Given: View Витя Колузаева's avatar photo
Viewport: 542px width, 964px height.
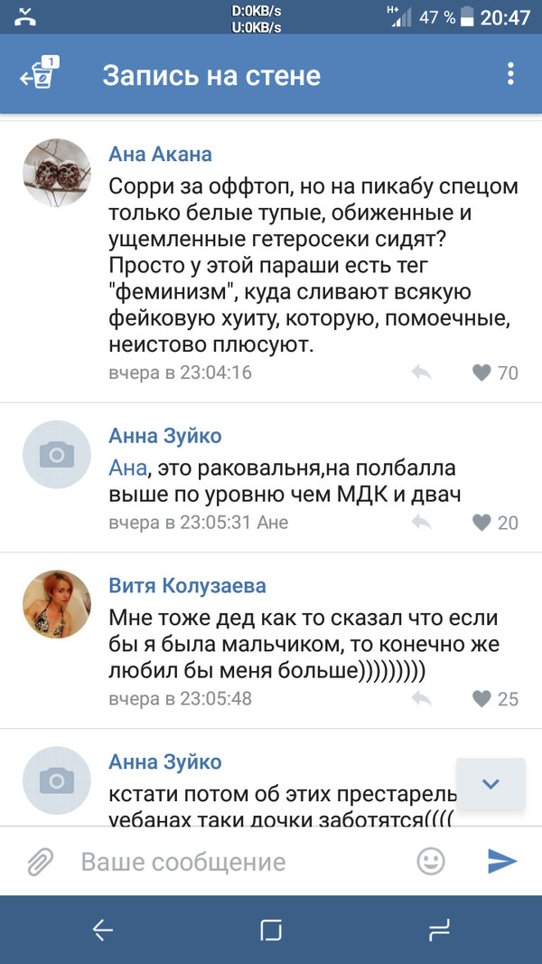Looking at the screenshot, I should 57,604.
